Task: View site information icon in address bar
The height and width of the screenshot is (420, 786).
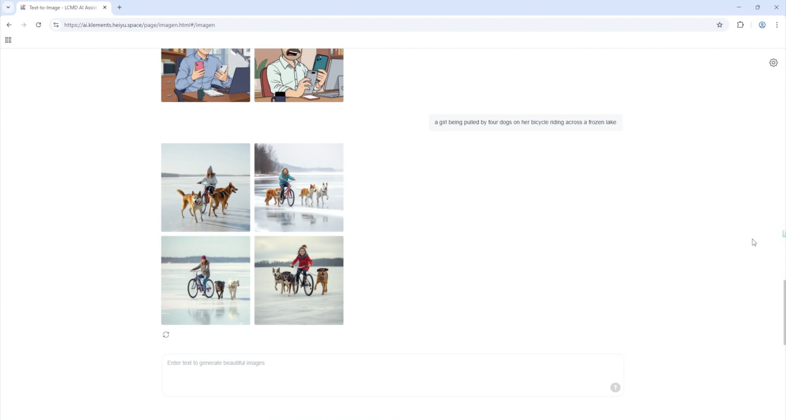Action: click(56, 25)
